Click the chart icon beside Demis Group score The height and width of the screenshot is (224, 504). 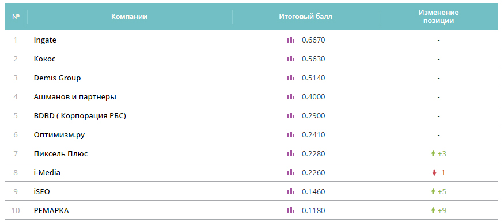coord(290,78)
